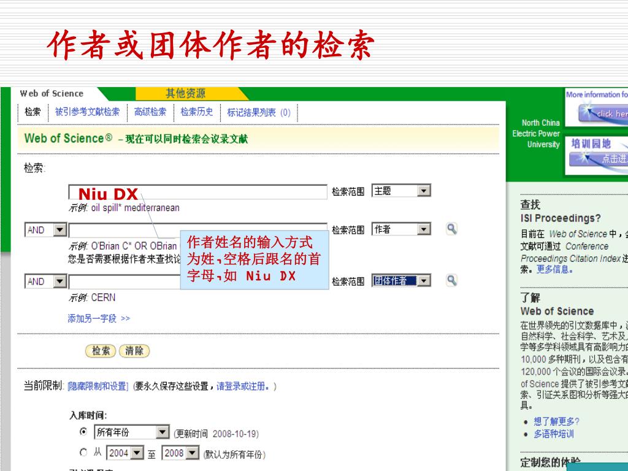Screen dimensions: 628x471
Task: Open the AND operator dropdown before the author row
Action: (45, 230)
